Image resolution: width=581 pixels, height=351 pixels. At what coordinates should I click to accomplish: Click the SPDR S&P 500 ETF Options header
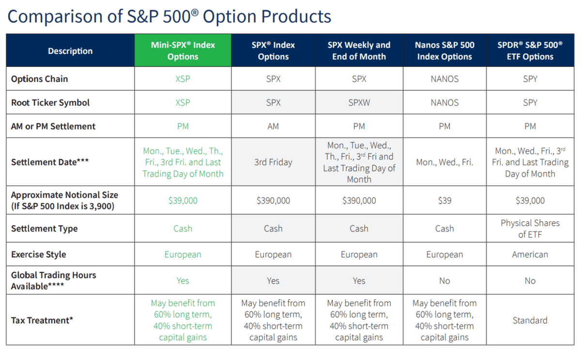pos(530,50)
